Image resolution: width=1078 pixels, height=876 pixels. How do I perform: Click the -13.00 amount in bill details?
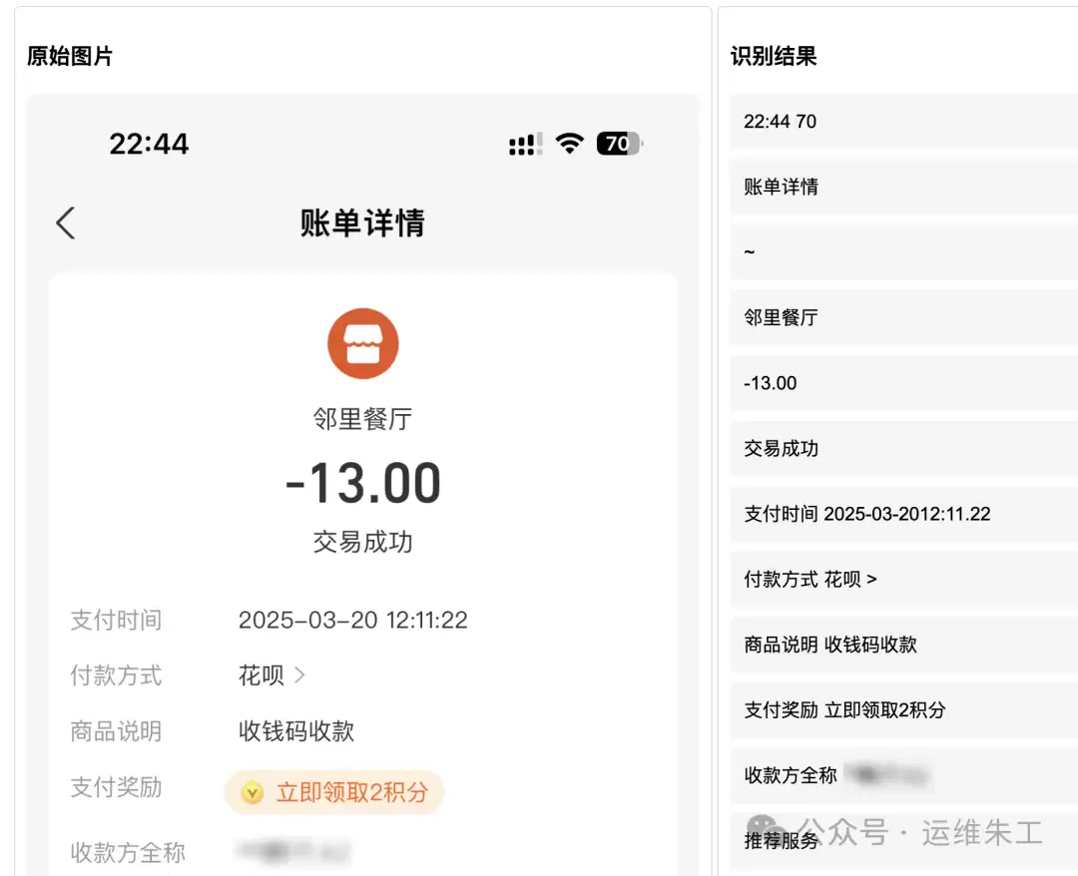[363, 483]
